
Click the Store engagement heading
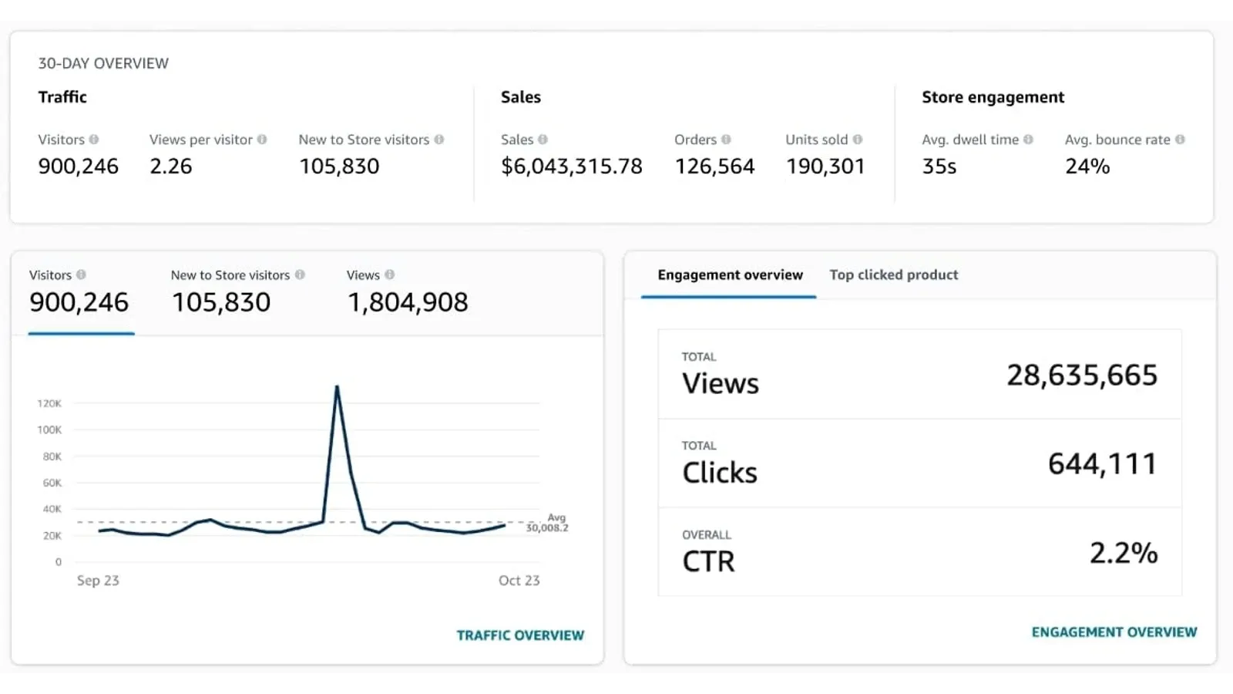993,97
